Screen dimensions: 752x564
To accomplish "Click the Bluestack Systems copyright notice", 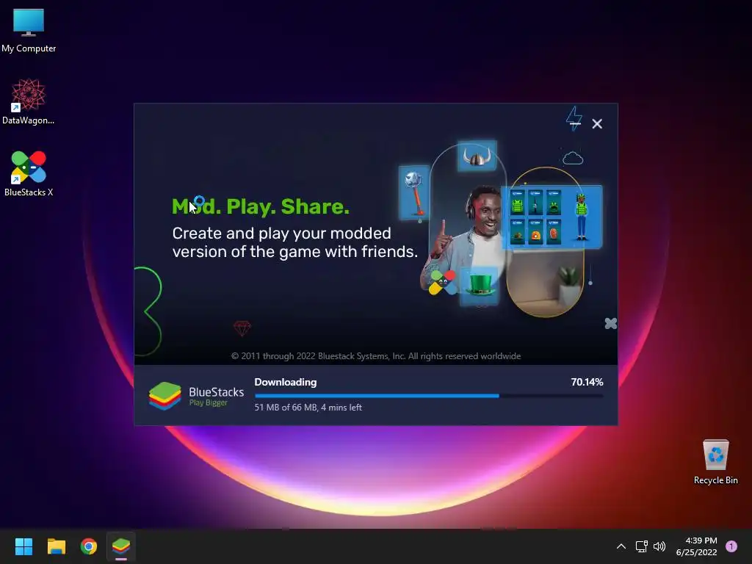I will tap(376, 356).
